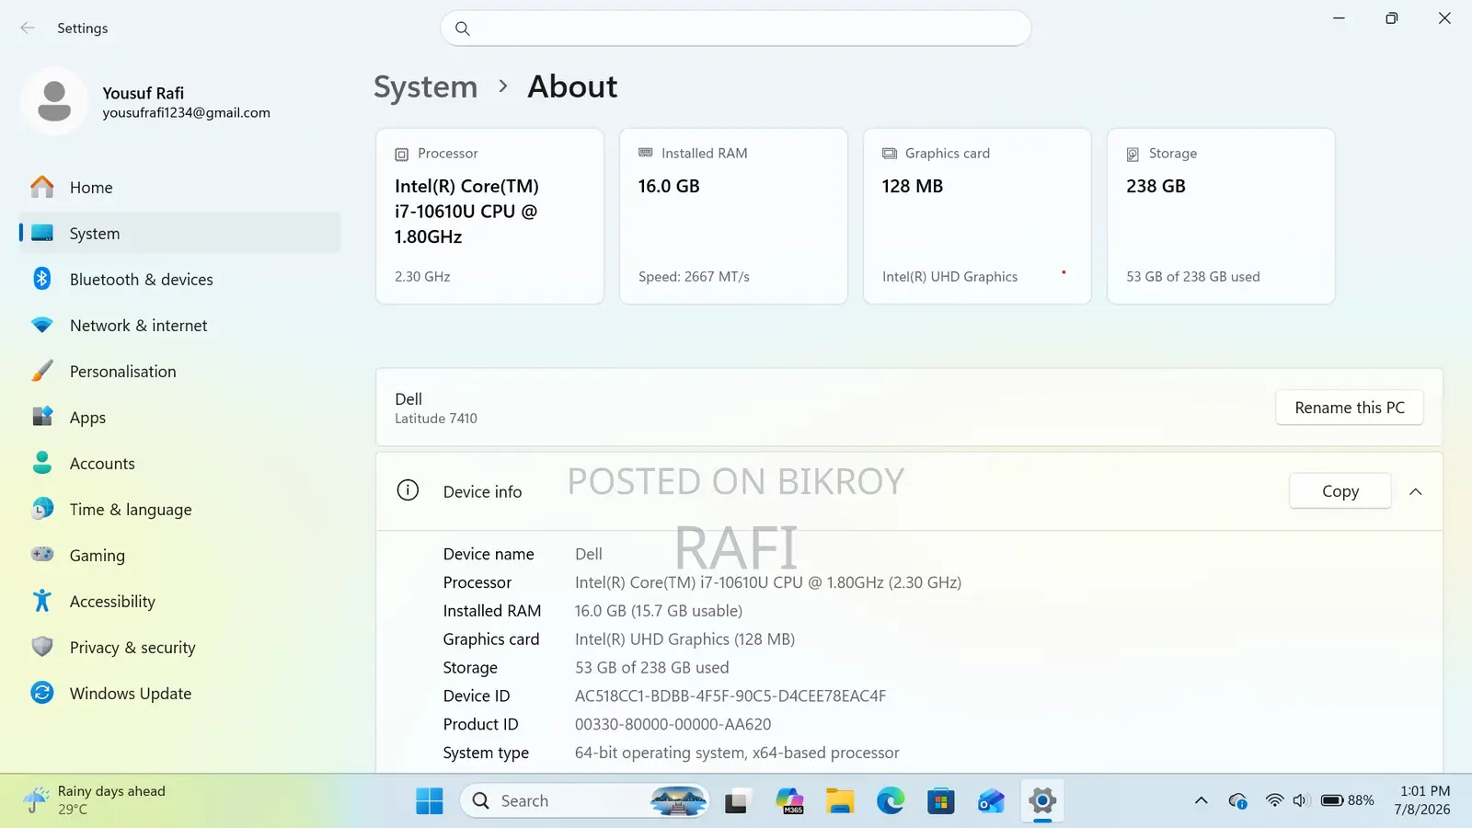Click the Personalisation paintbrush icon
Viewport: 1472px width, 828px height.
(x=42, y=371)
